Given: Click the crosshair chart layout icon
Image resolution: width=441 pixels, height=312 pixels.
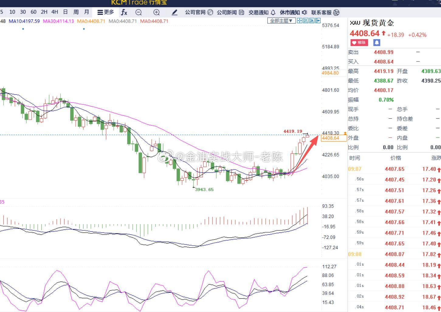Looking at the screenshot, I should [x=300, y=20].
